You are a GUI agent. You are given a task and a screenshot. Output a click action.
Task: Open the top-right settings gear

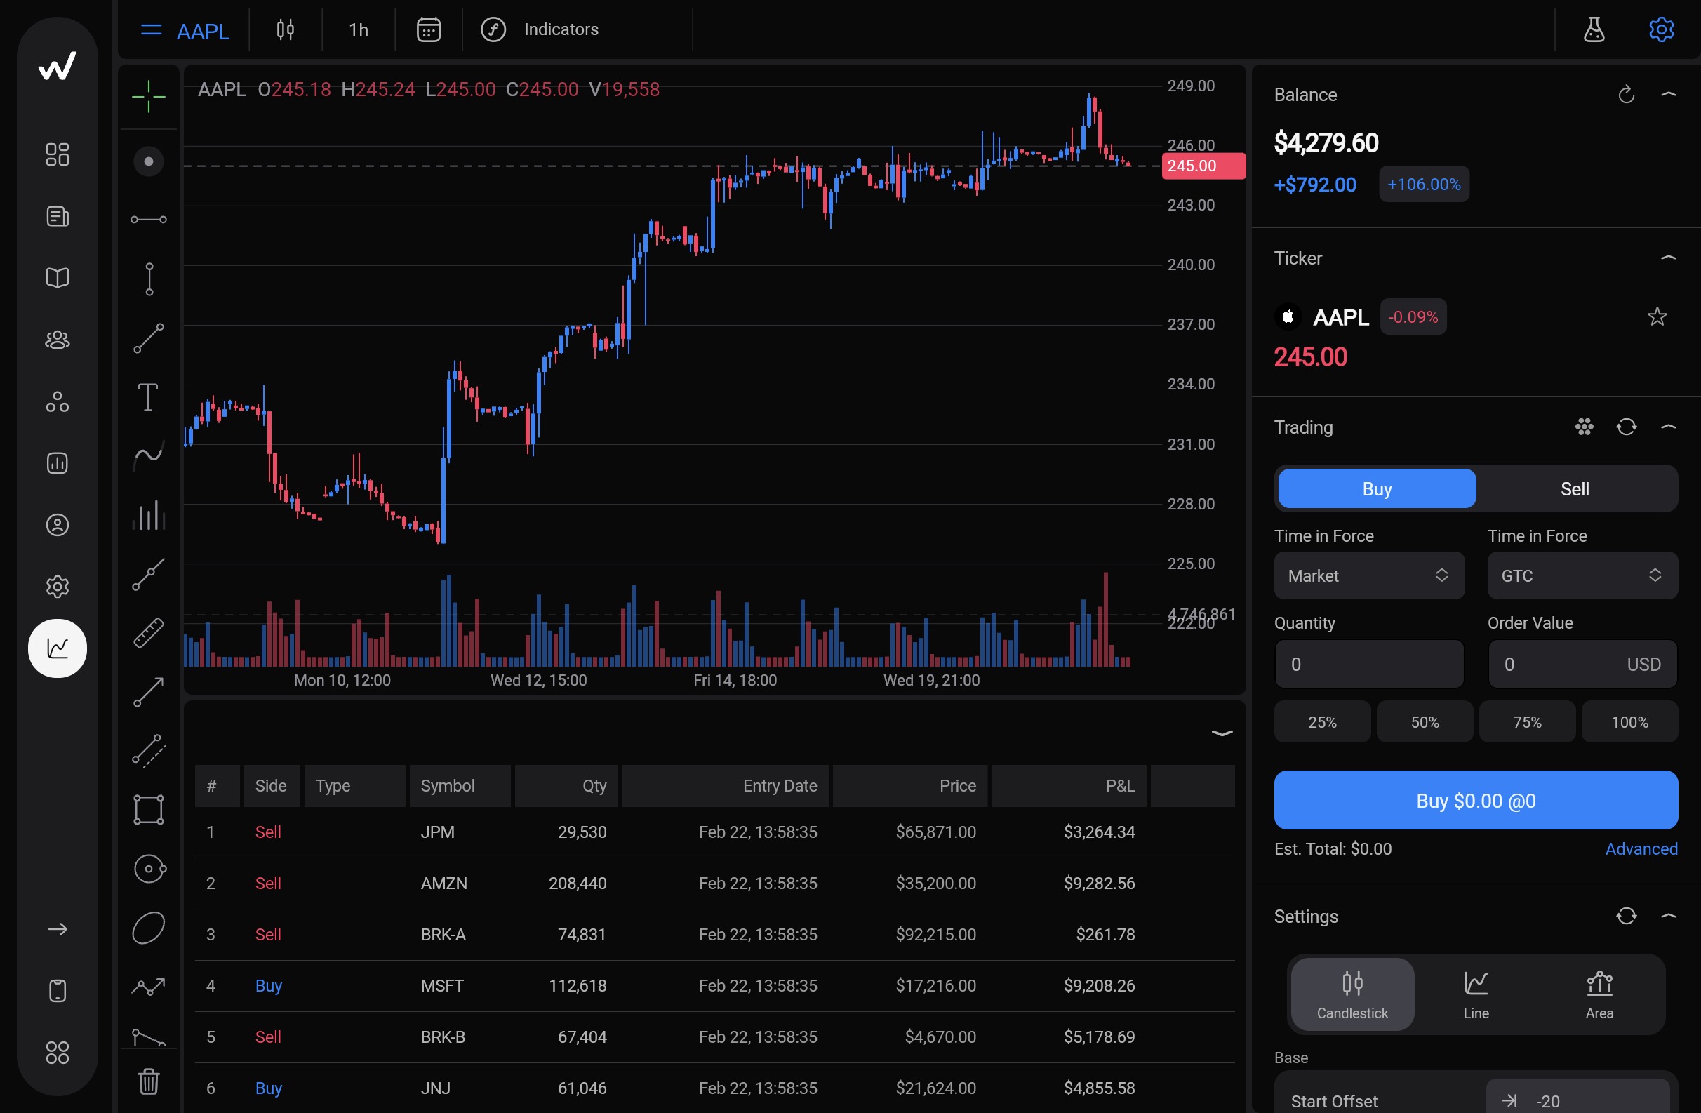click(x=1661, y=29)
